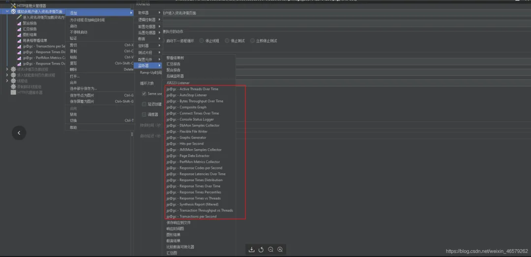The width and height of the screenshot is (531, 257).
Task: Click the HTTP信息头管理器 tools icon
Action: [x=14, y=6]
